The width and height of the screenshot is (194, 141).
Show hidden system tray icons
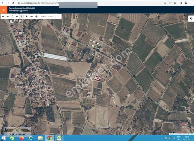(162, 138)
